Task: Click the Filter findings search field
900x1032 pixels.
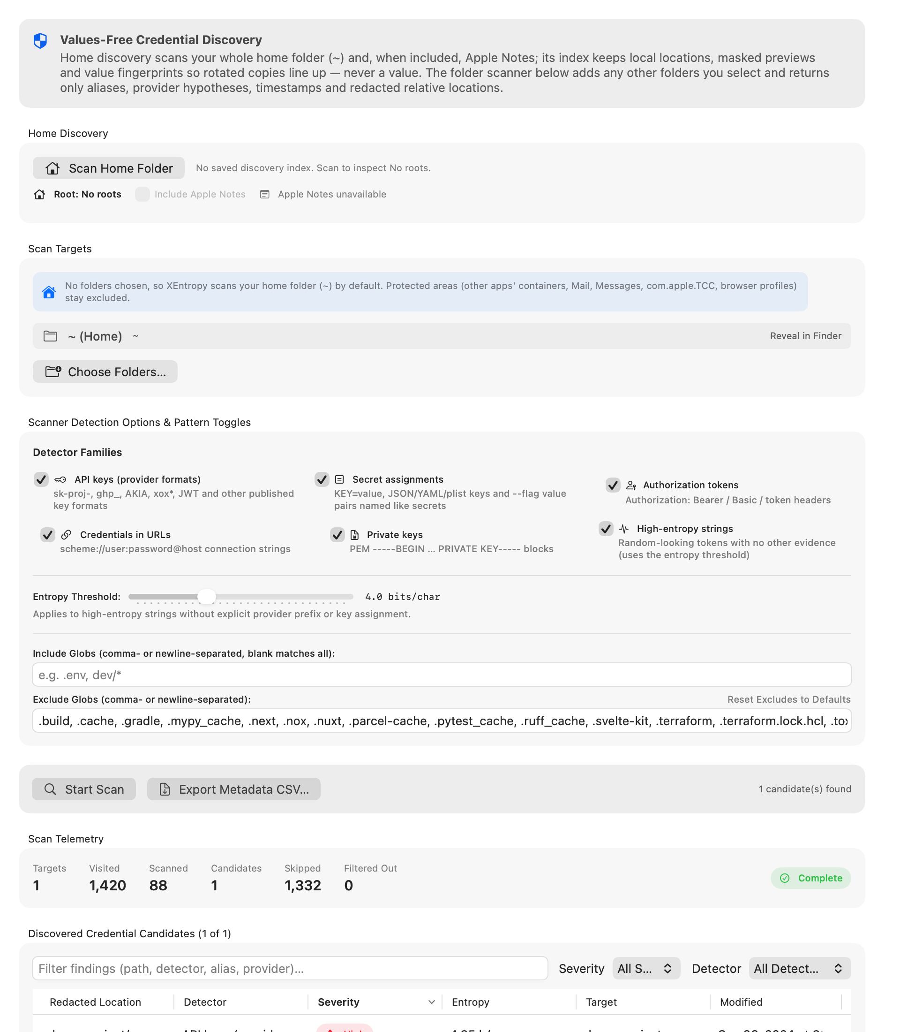Action: click(x=290, y=968)
